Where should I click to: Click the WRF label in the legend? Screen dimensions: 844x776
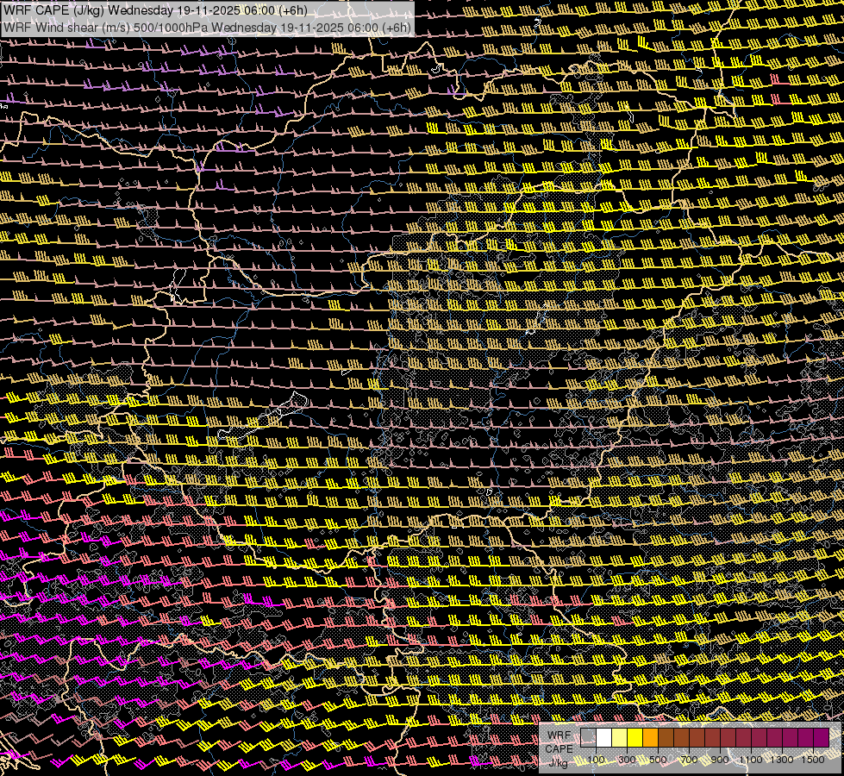[x=560, y=735]
